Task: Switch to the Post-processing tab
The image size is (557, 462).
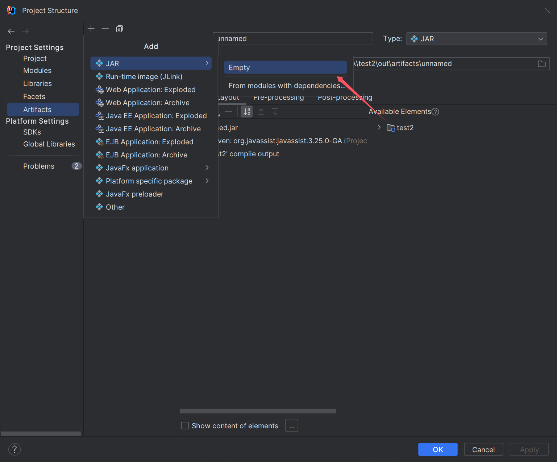Action: (345, 98)
